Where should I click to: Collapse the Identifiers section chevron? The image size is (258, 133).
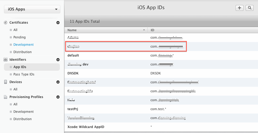coord(58,60)
